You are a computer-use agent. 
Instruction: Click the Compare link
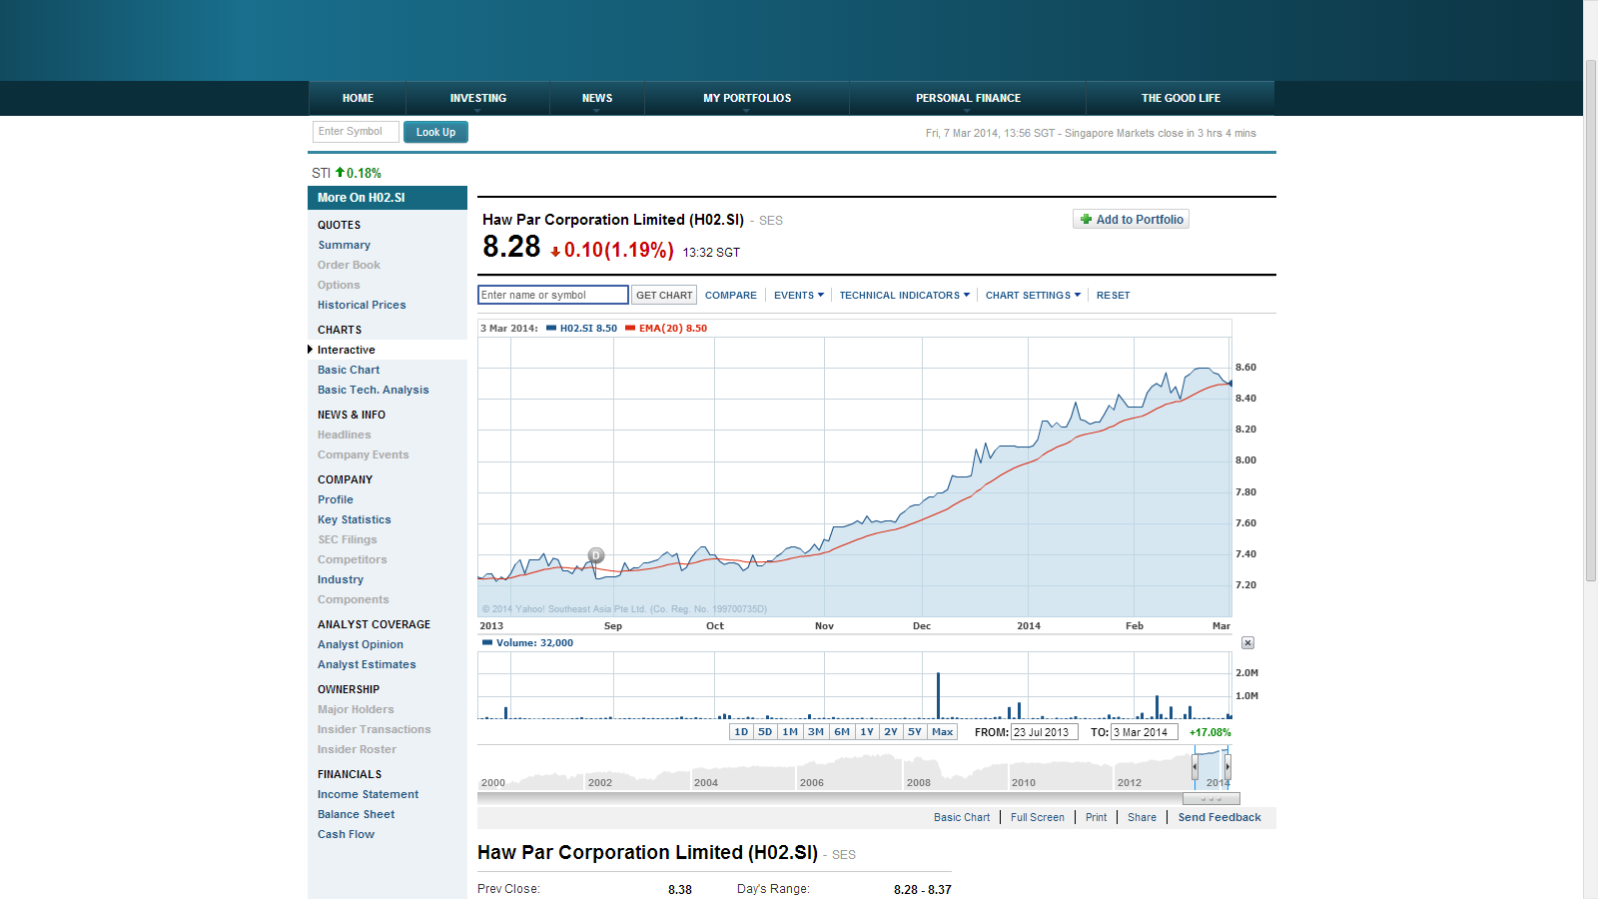point(731,296)
